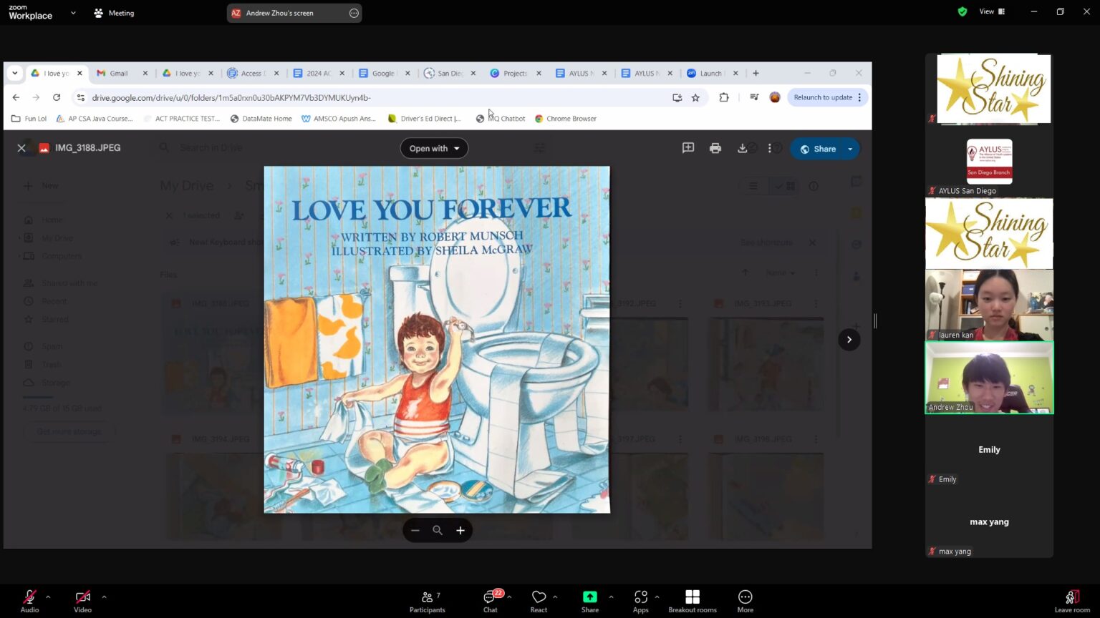1100x618 pixels.
Task: Open the install app icon in address bar
Action: [x=677, y=97]
